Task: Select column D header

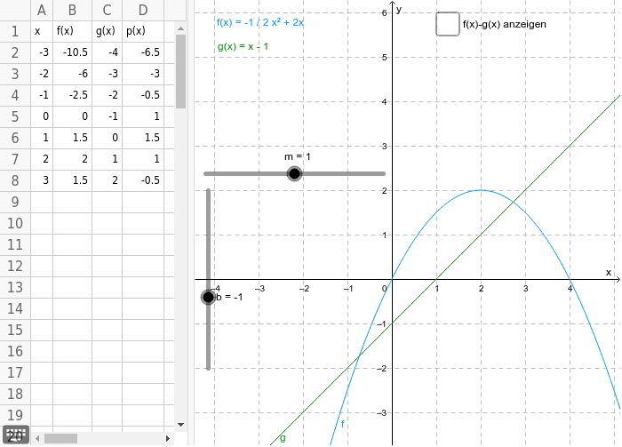Action: (x=143, y=10)
